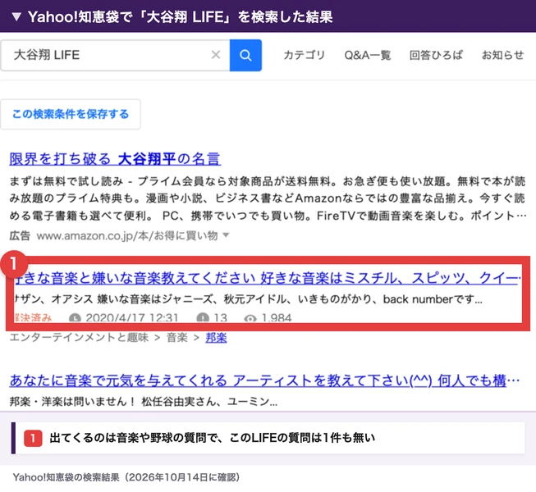This screenshot has width=536, height=492.
Task: Click the 解決済み status label
Action: (x=33, y=318)
